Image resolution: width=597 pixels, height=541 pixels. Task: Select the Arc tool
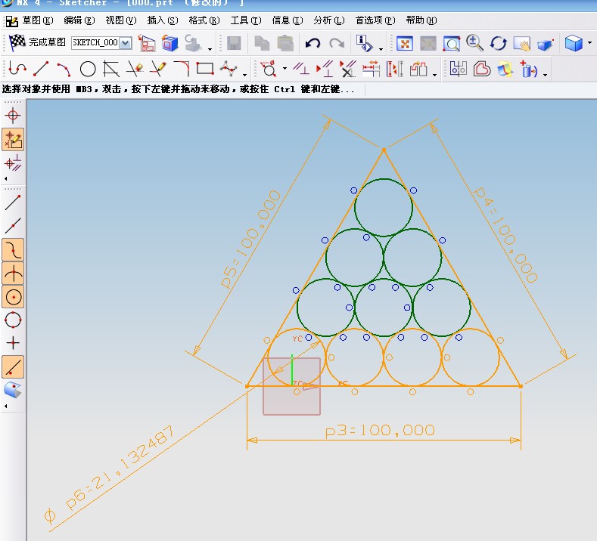pyautogui.click(x=64, y=70)
